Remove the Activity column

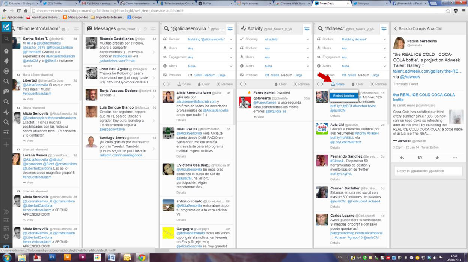coord(302,84)
